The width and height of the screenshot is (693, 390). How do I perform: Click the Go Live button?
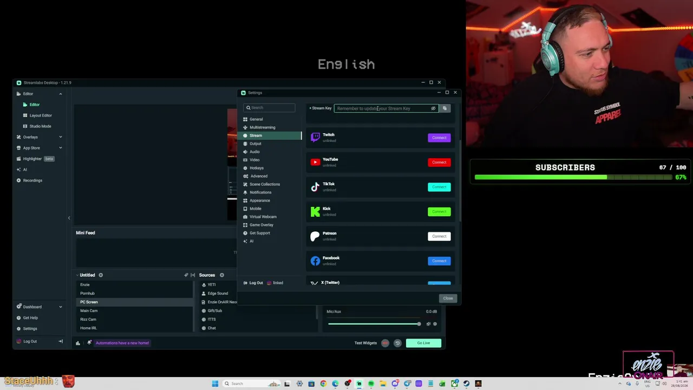423,343
